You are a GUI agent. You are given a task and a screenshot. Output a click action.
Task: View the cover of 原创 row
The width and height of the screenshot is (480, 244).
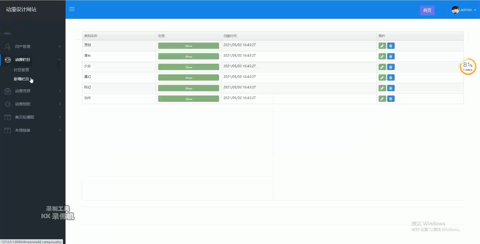[189, 46]
